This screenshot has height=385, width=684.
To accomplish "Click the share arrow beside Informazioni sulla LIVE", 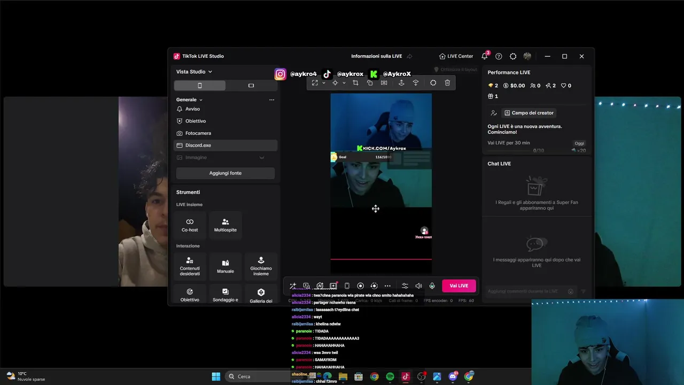I will coord(409,56).
